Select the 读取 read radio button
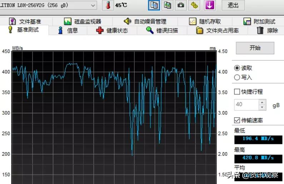This screenshot has height=184, width=284. coord(237,68)
